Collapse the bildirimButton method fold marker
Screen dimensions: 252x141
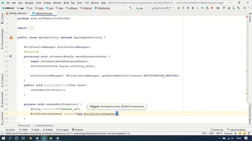point(16,85)
